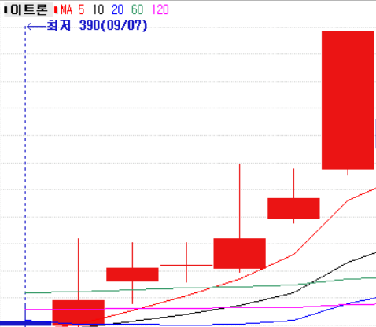
Task: Click the tallest red candlestick body
Action: click(x=348, y=100)
